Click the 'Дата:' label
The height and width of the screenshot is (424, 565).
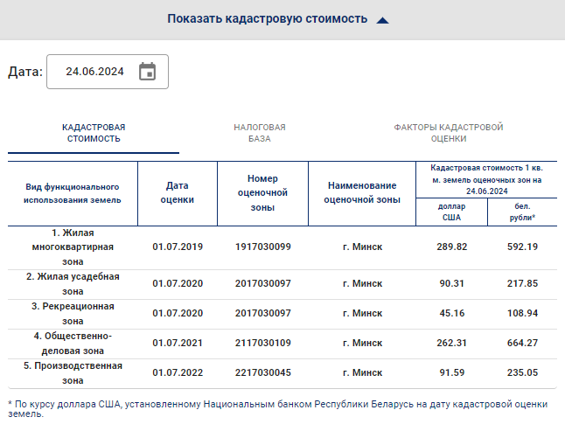(25, 72)
